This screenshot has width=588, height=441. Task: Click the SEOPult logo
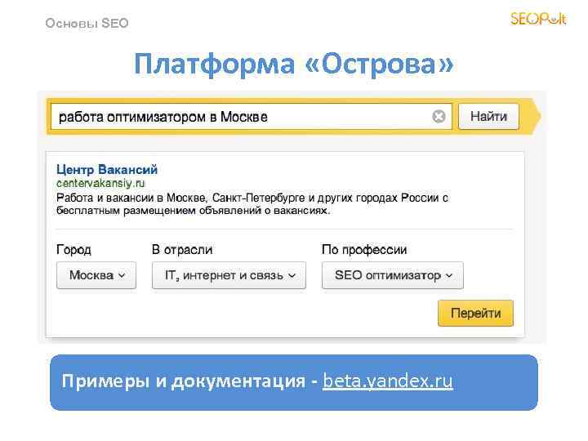pyautogui.click(x=538, y=19)
